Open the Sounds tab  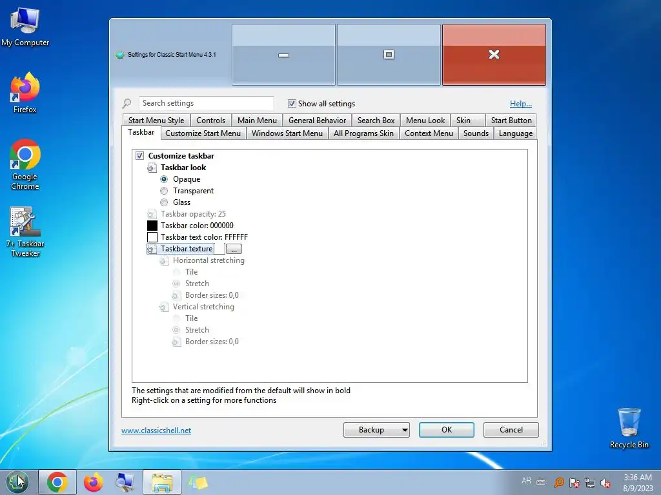476,133
